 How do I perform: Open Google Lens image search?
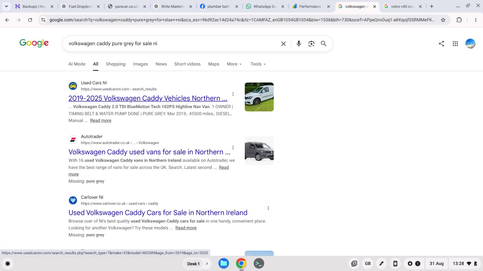(x=311, y=44)
